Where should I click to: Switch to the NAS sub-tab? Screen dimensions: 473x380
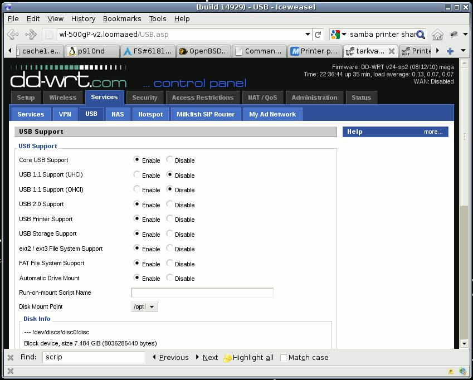(x=118, y=114)
